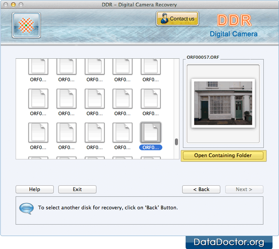The height and width of the screenshot is (249, 279).
Task: Select first file icon in top row
Action: [38, 66]
